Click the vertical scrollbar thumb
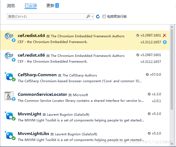This screenshot has height=147, width=176. (172, 69)
